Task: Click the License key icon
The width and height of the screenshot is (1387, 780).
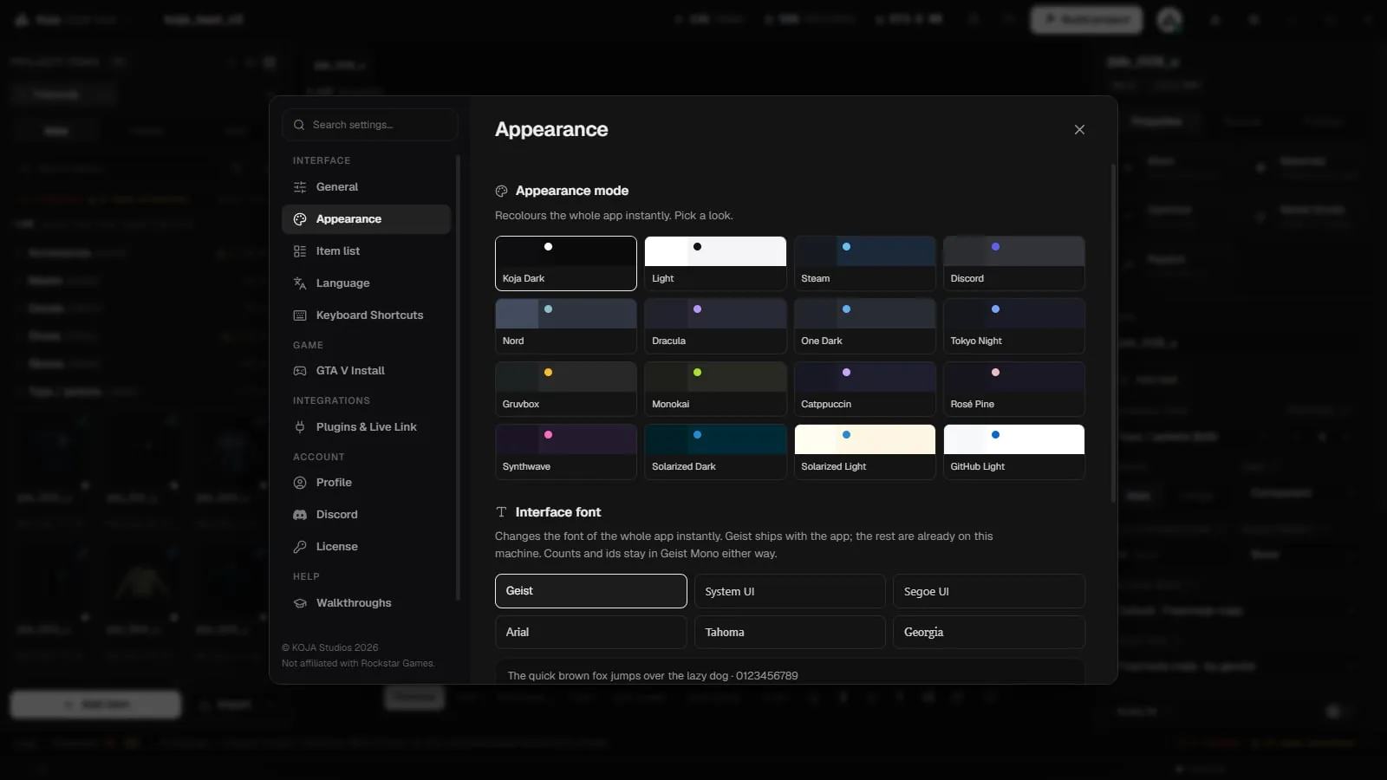Action: pos(300,547)
